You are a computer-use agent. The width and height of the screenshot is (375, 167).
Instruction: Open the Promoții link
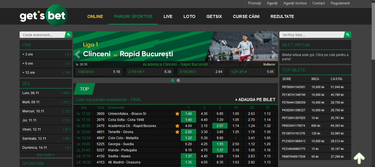pos(255,3)
